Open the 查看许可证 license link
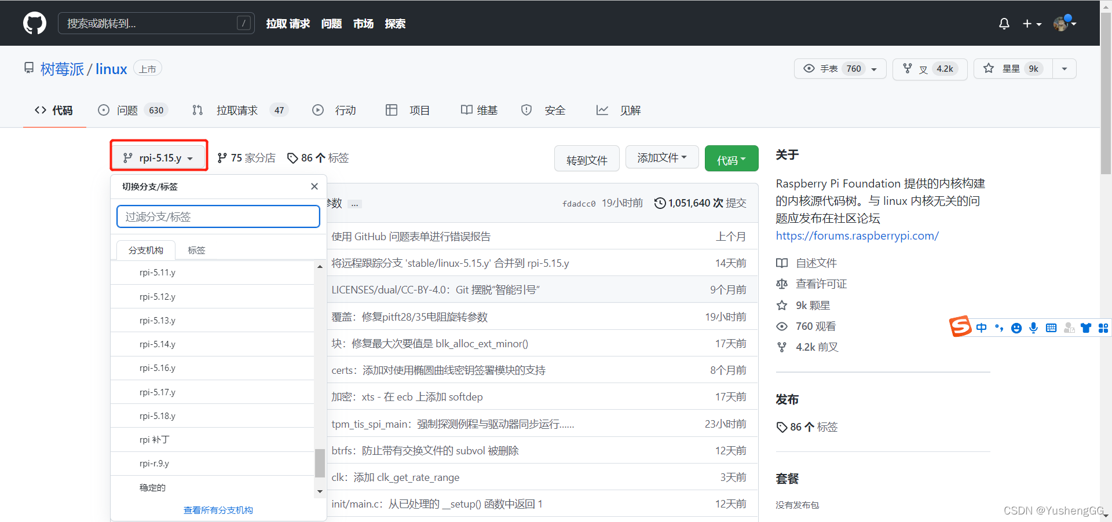Viewport: 1112px width, 522px height. (811, 284)
